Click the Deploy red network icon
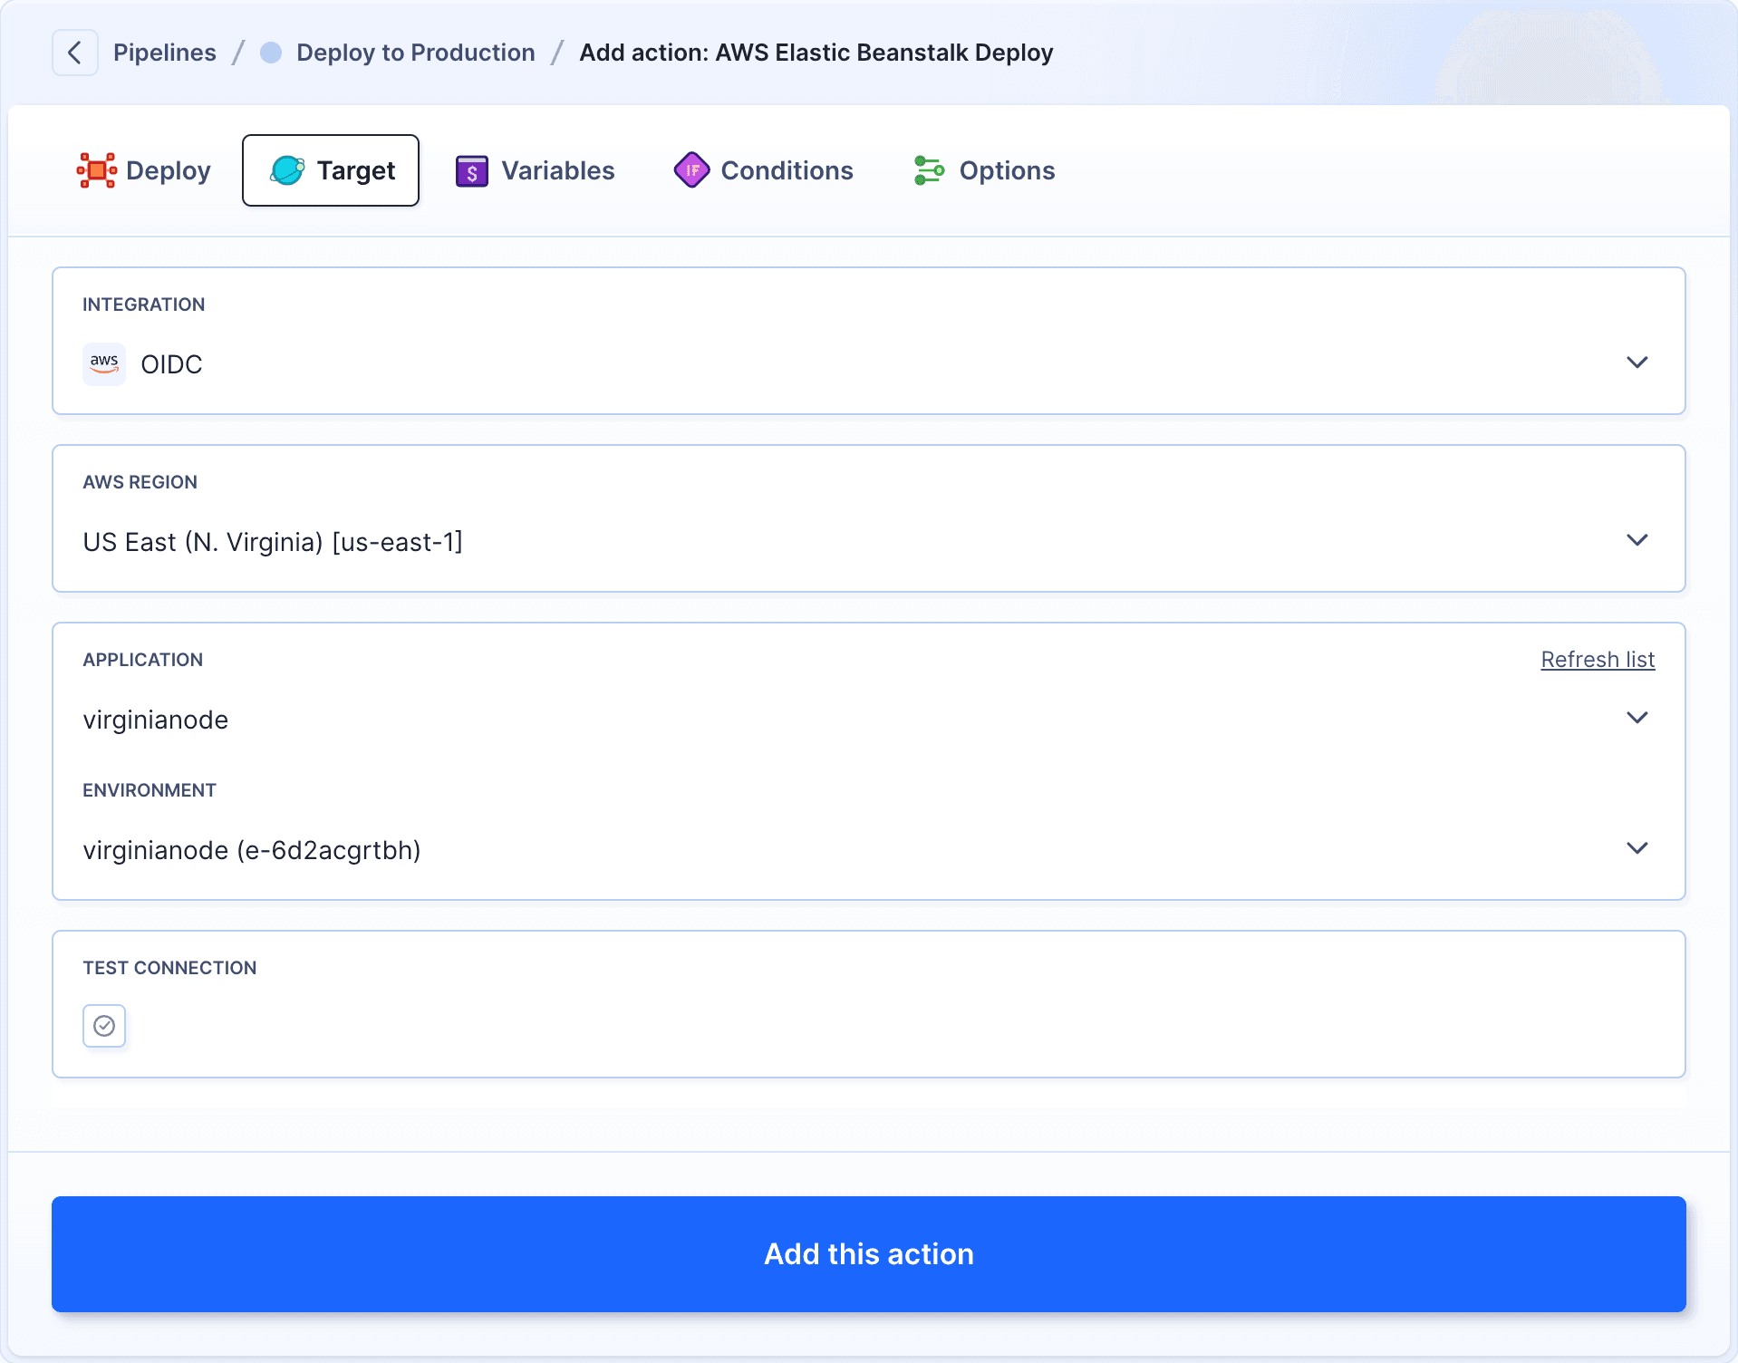 coord(98,169)
